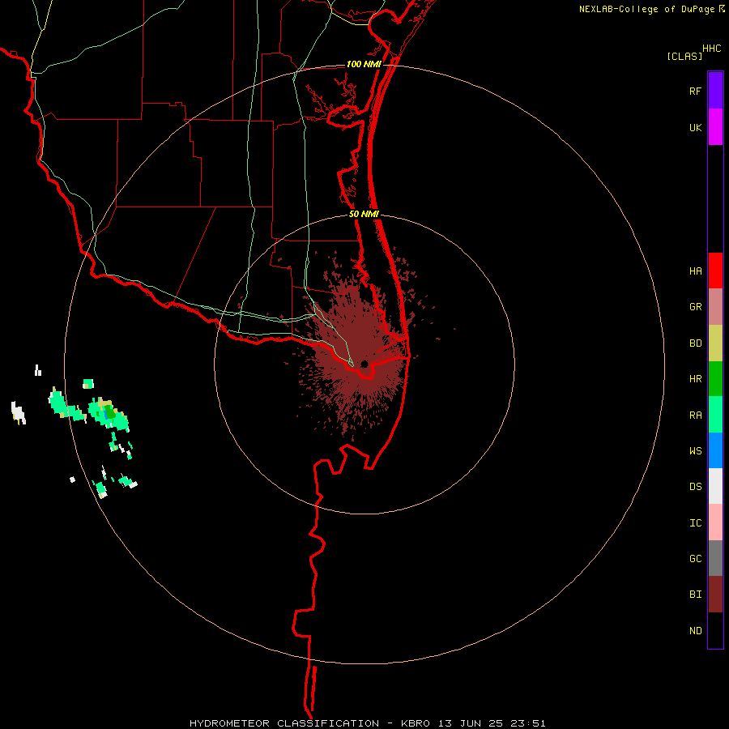Click the BI brown legend swatch
The height and width of the screenshot is (729, 729).
point(715,595)
